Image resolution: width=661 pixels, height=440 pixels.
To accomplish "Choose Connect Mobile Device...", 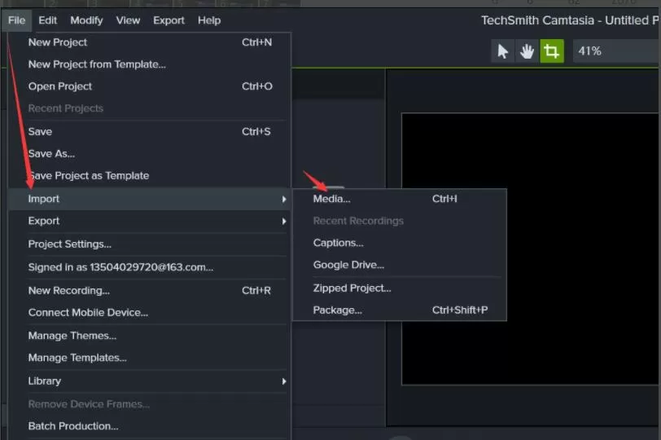I will tap(150, 313).
